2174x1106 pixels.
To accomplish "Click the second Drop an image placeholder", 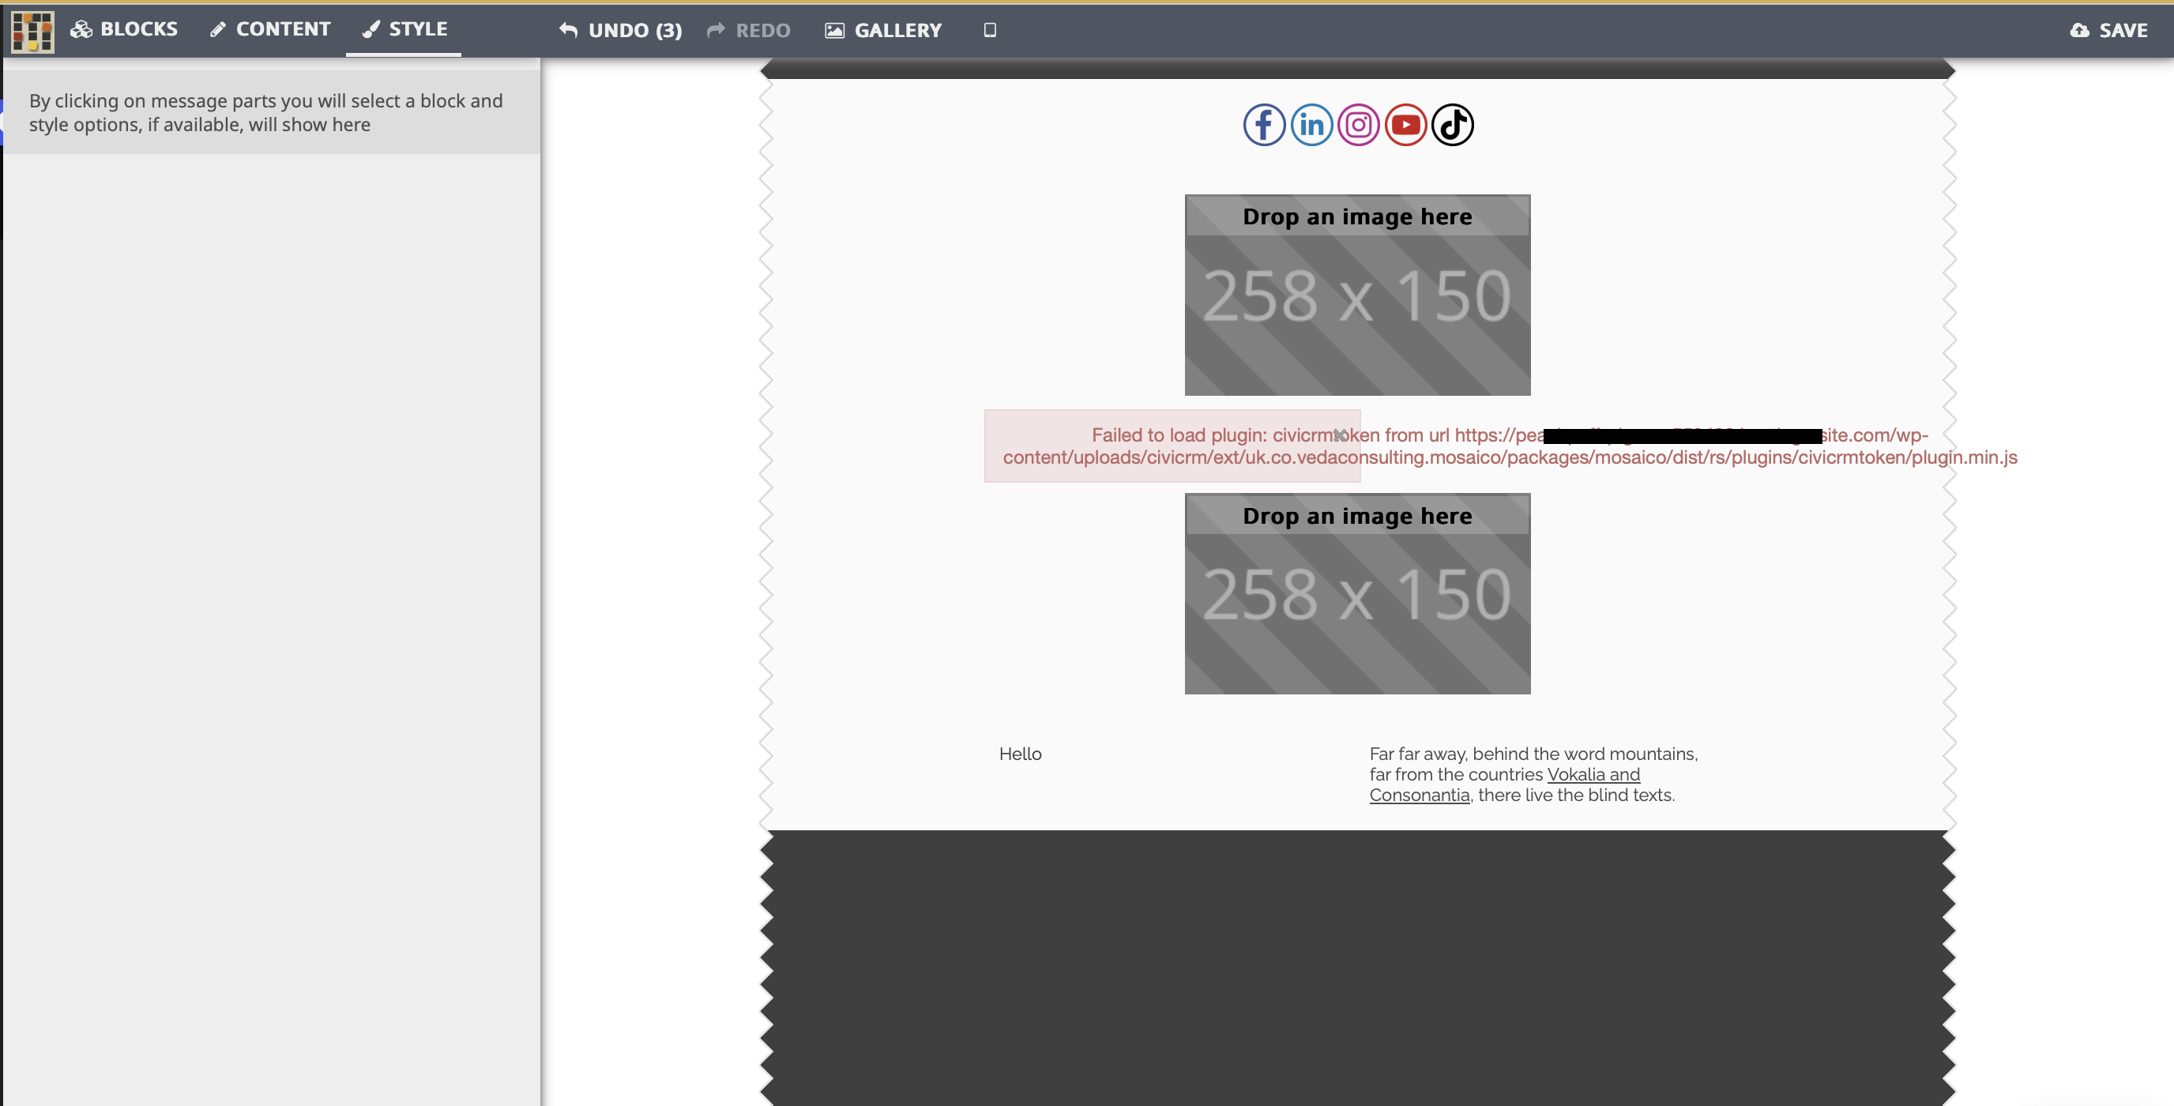I will coord(1358,594).
